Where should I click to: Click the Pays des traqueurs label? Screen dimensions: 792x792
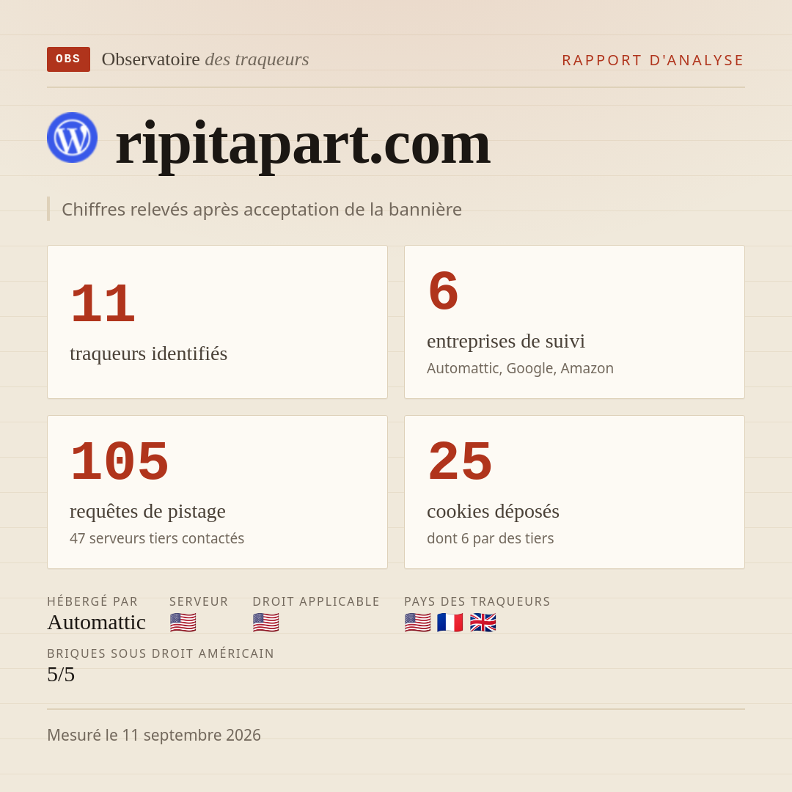click(x=477, y=601)
